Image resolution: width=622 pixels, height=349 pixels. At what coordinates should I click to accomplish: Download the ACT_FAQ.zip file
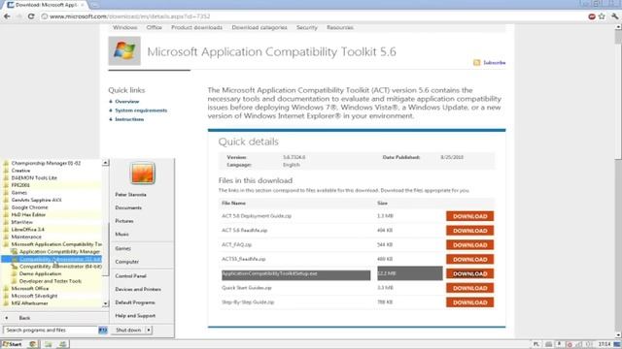470,245
